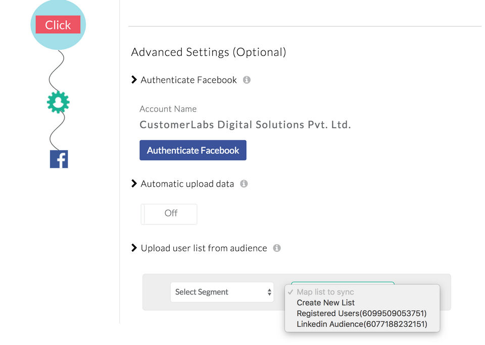Click the Automatic upload data label
485x345 pixels.
[187, 184]
